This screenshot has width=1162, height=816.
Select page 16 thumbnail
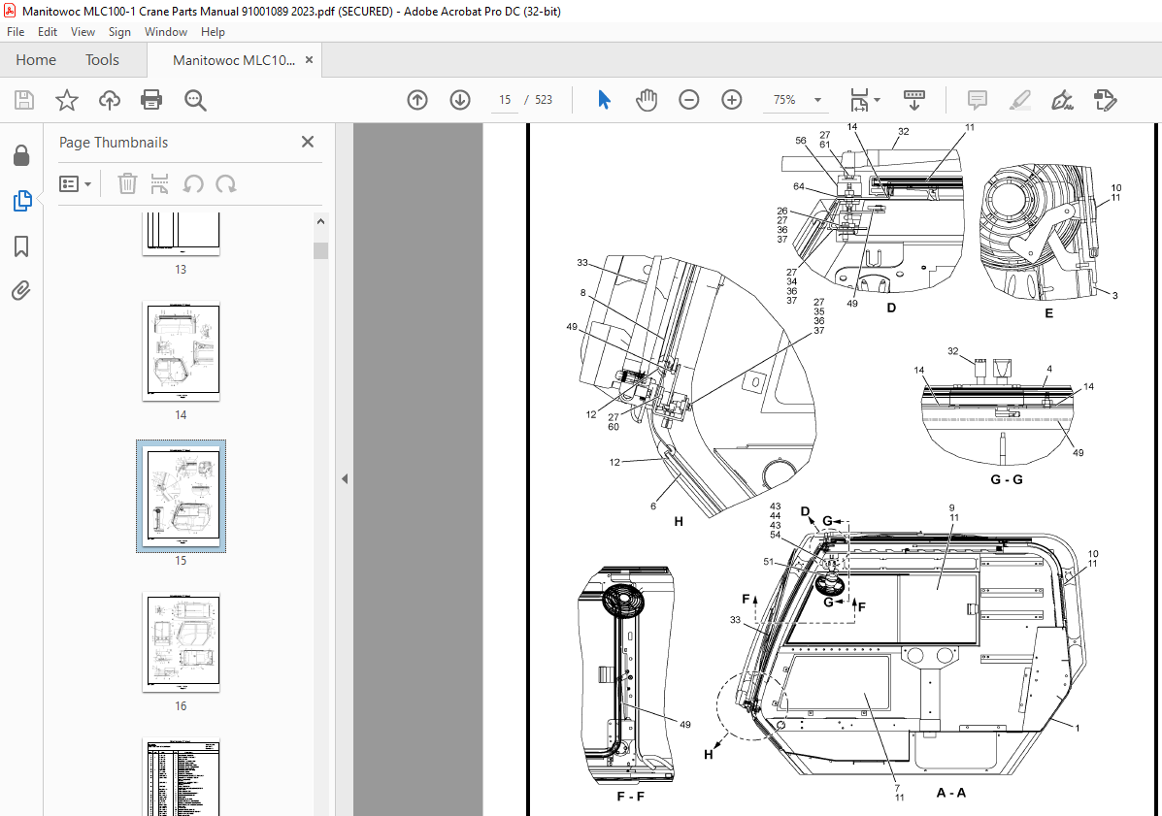pos(181,642)
